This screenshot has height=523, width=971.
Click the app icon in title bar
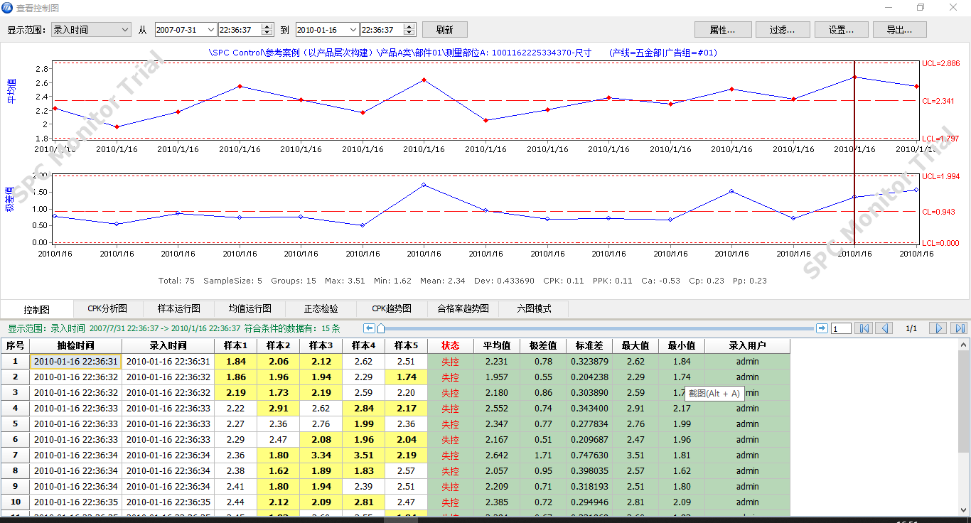(8, 8)
